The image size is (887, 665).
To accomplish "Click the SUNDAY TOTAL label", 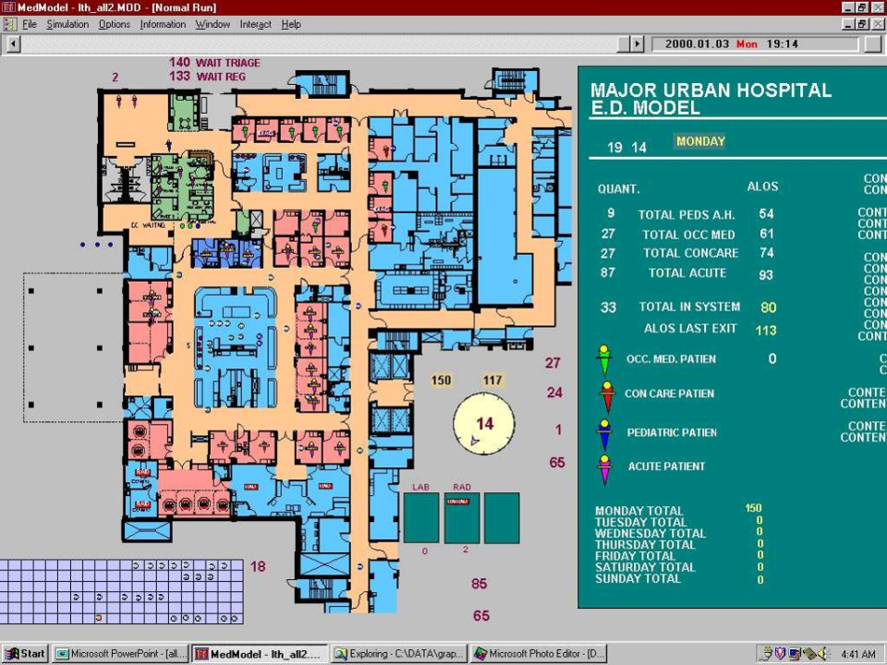I will click(x=638, y=578).
